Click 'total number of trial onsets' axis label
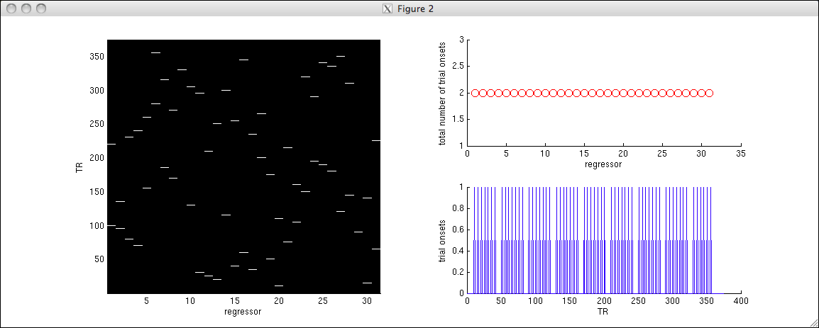The width and height of the screenshot is (819, 328). tap(441, 93)
